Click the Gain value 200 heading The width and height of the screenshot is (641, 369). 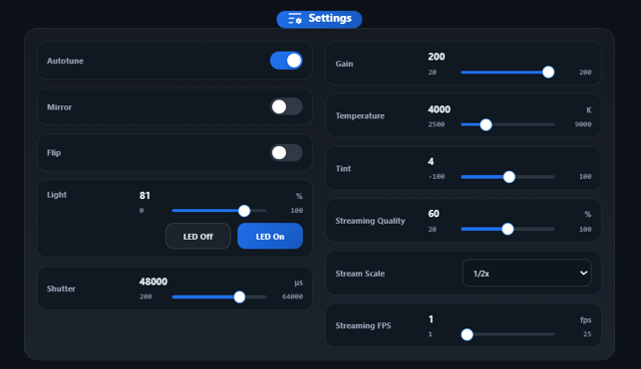437,57
